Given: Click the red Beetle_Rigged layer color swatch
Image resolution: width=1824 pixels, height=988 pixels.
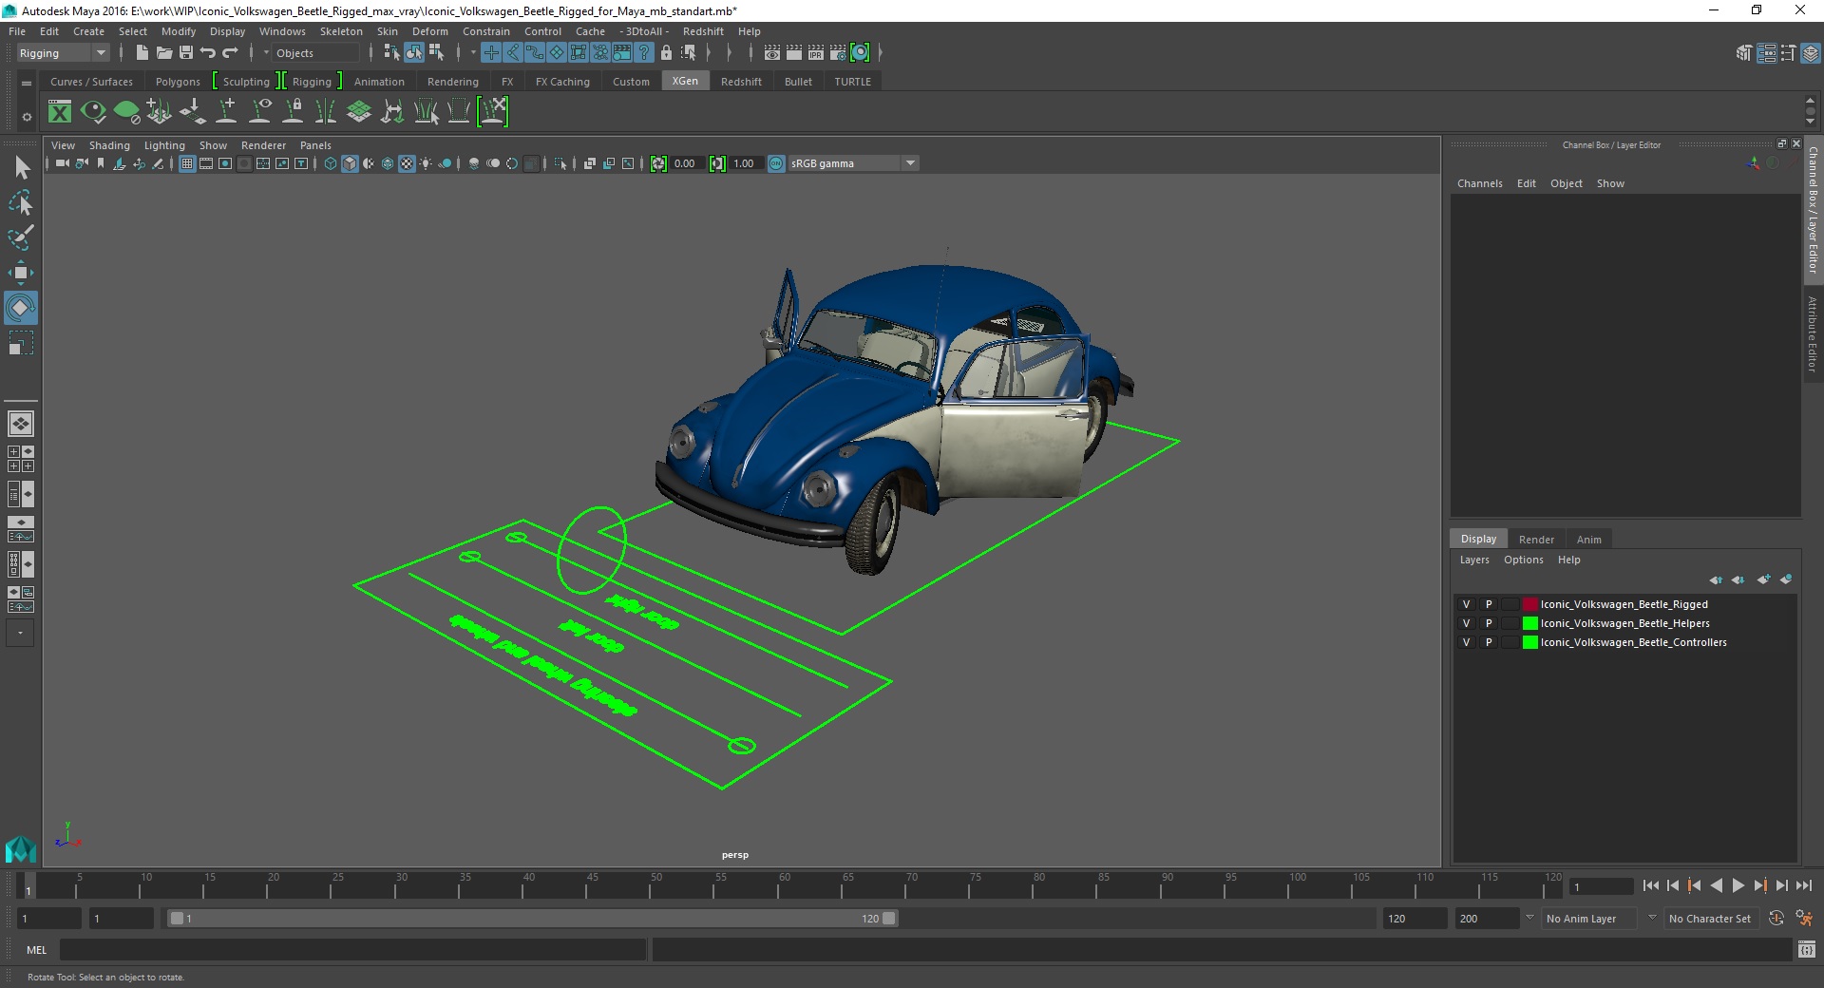Looking at the screenshot, I should (1529, 605).
